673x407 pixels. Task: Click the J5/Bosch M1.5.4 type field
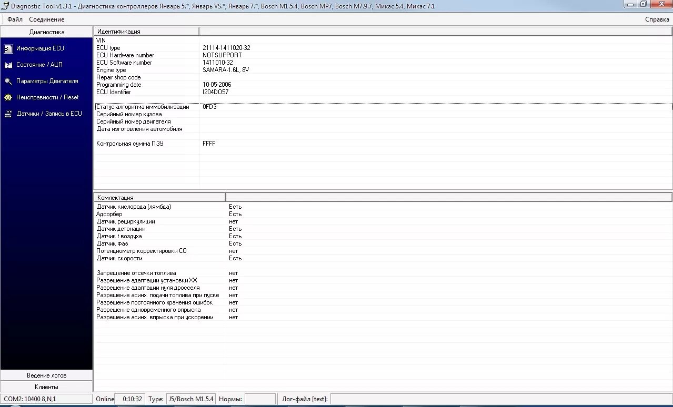191,399
